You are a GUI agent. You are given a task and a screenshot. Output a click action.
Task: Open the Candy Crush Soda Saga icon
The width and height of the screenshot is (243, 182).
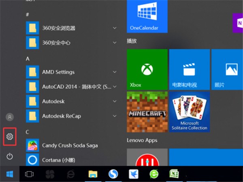tap(32, 145)
